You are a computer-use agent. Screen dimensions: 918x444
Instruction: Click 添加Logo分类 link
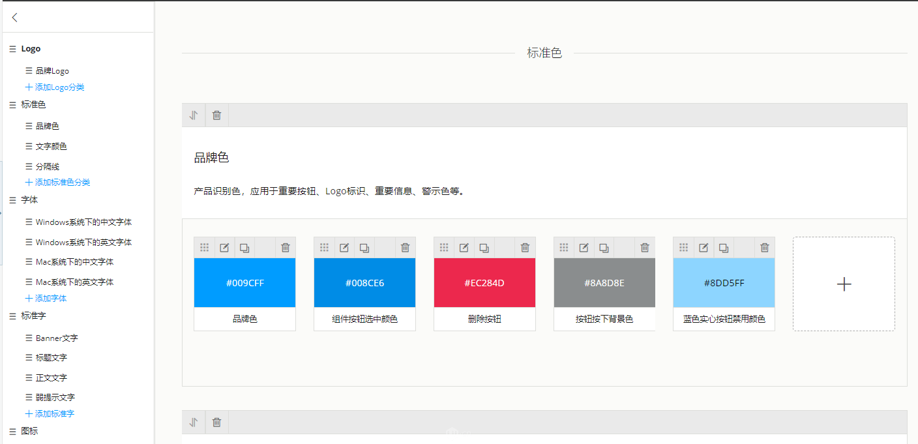pos(55,87)
